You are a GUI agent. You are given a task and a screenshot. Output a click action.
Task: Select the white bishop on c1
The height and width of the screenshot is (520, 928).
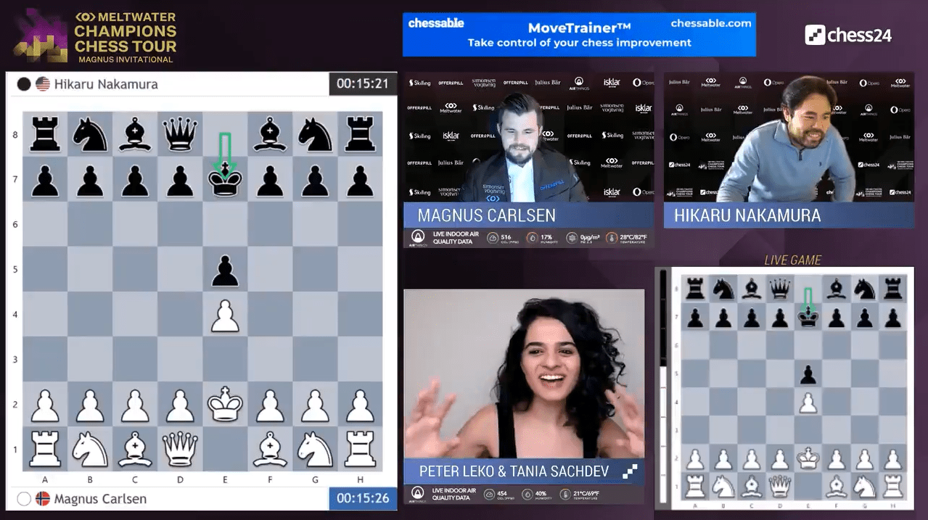coord(135,450)
